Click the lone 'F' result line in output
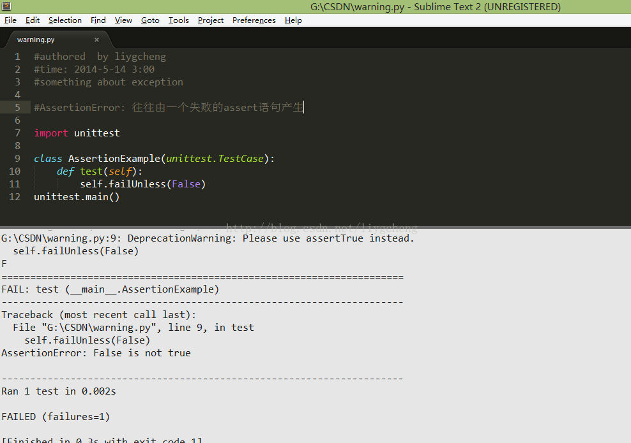 [x=4, y=264]
